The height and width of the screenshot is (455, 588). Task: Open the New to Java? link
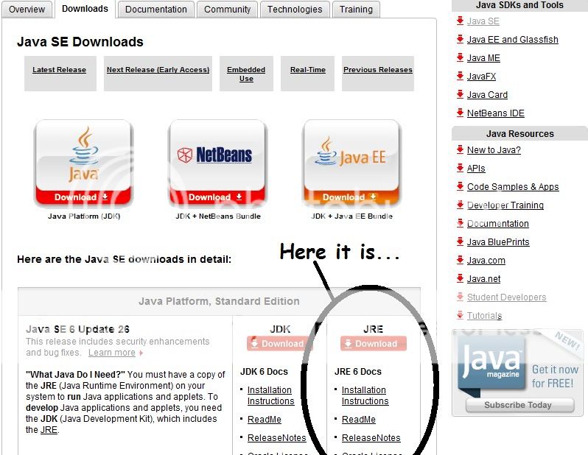[x=494, y=150]
